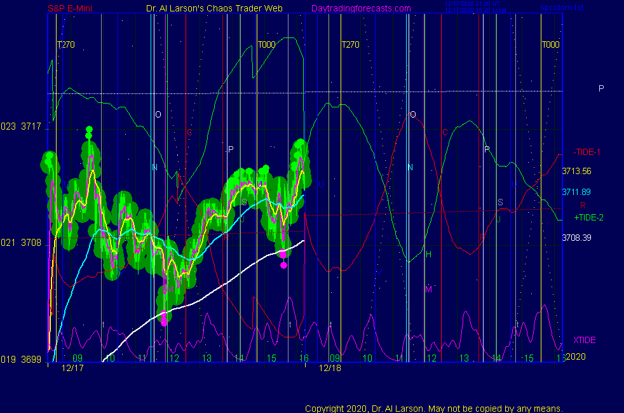Click the magenta dot at the midday price low
Viewport: 624px width, 413px height.
tap(164, 322)
